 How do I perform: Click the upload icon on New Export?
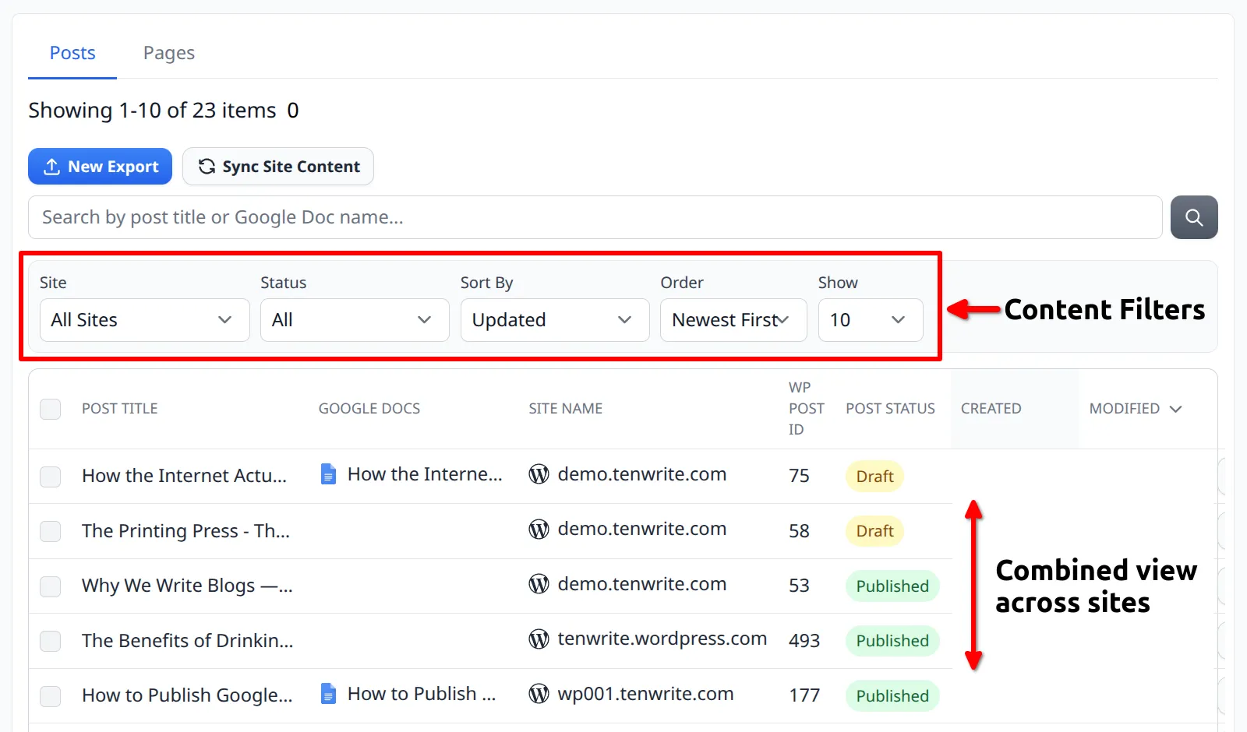[x=51, y=166]
